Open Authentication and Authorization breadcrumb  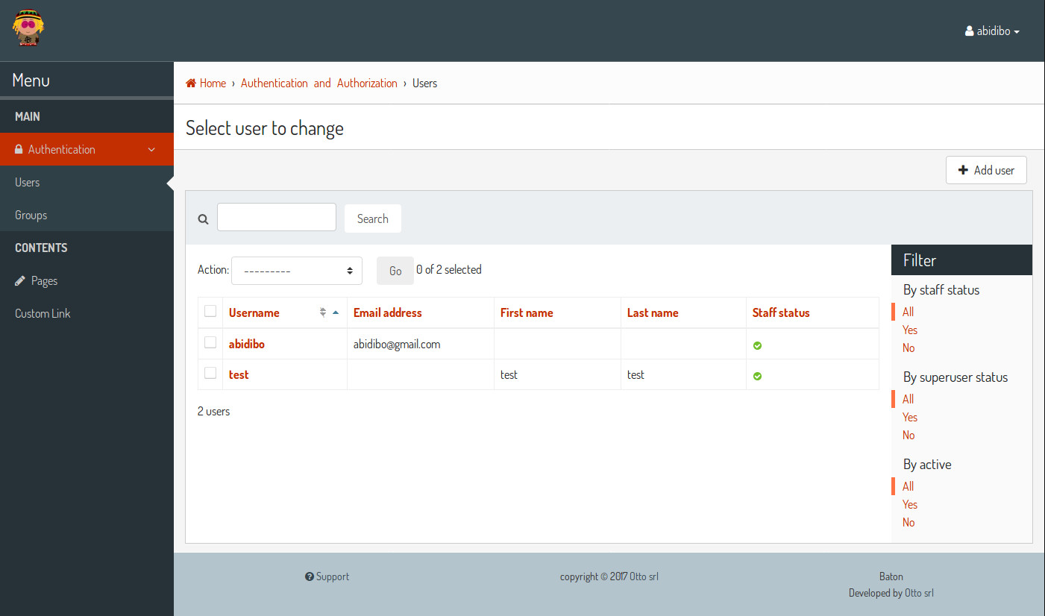point(319,83)
